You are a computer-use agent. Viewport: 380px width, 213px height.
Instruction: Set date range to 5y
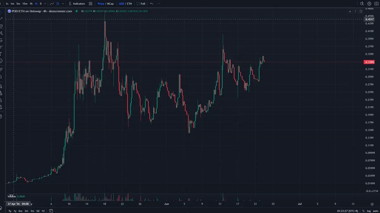coord(10,211)
